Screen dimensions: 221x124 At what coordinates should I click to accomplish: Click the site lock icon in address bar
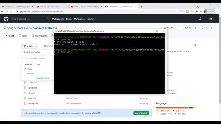pos(17,11)
